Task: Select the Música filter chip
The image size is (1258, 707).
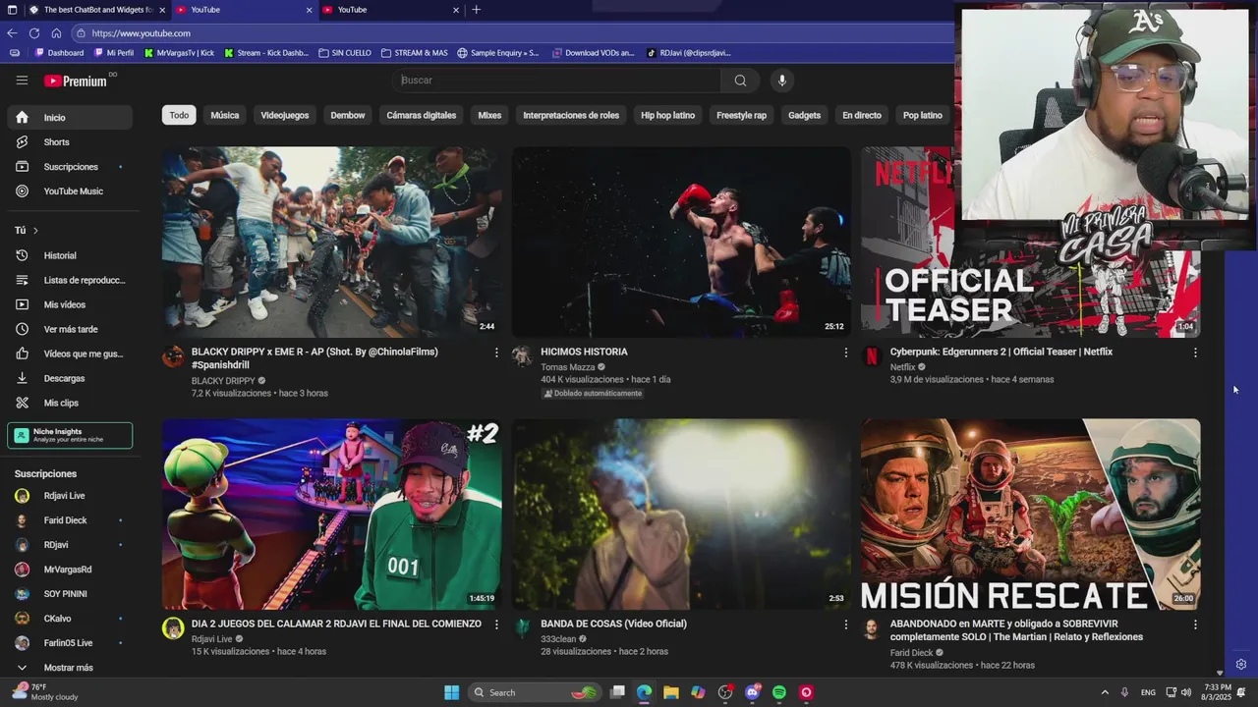Action: (225, 116)
